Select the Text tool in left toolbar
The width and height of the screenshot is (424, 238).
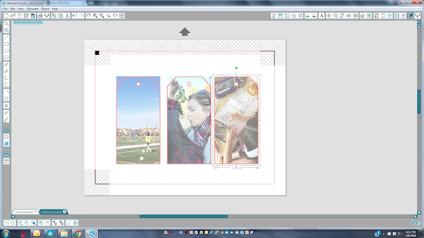click(x=6, y=106)
